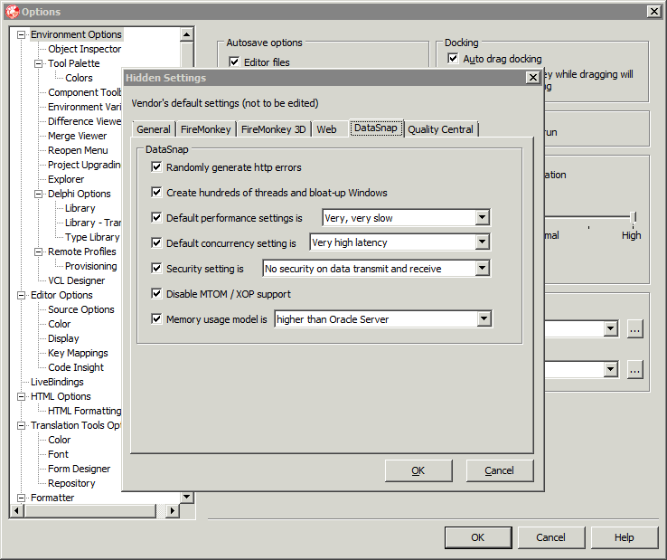Collapse the Remote Profiles tree node

[38, 252]
